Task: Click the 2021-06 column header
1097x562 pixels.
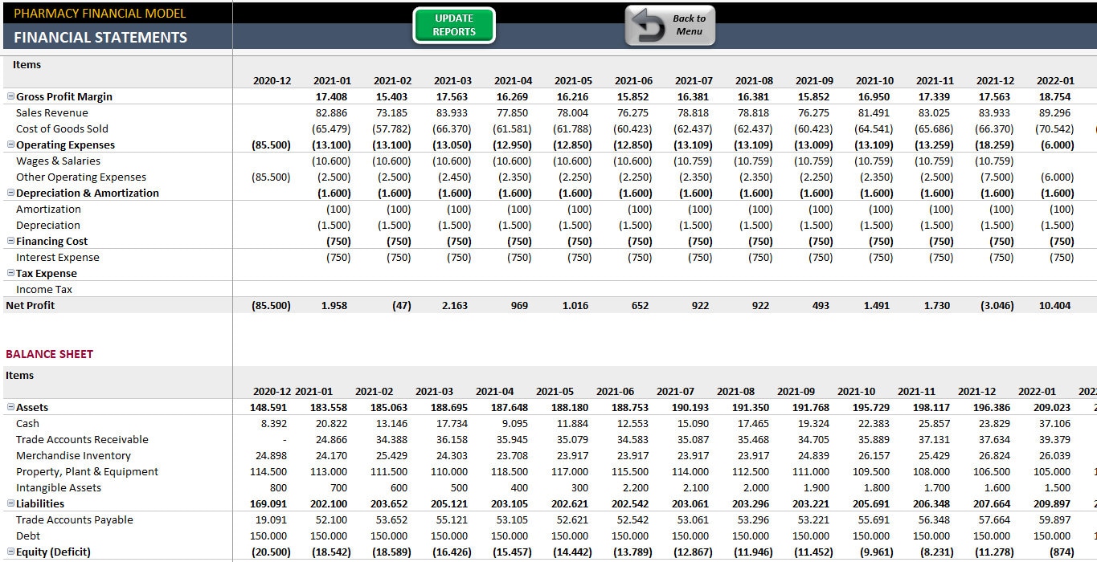Action: (633, 80)
